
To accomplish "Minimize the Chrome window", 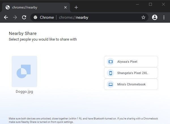I will 137,4.
